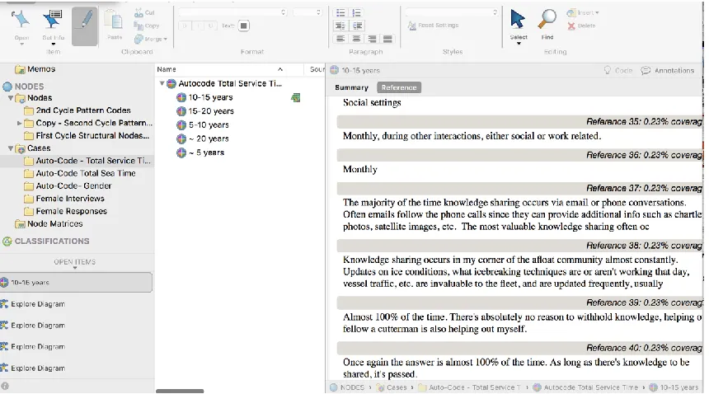Screen dimensions: 709x394
Task: Collapse Autocode Total Service Time node
Action: (x=162, y=83)
